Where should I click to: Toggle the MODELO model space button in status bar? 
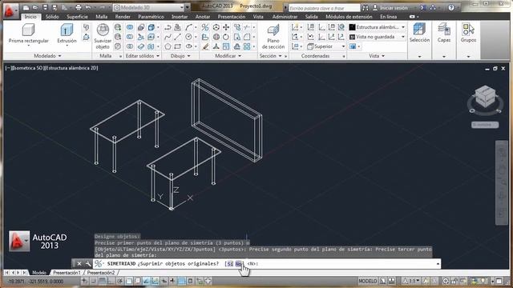click(368, 281)
